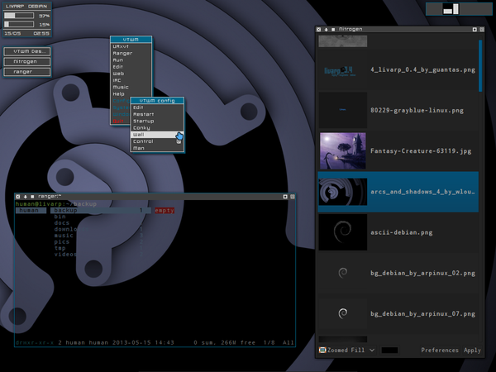Click red empty label in ranger
The width and height of the screenshot is (496, 372).
(x=165, y=210)
